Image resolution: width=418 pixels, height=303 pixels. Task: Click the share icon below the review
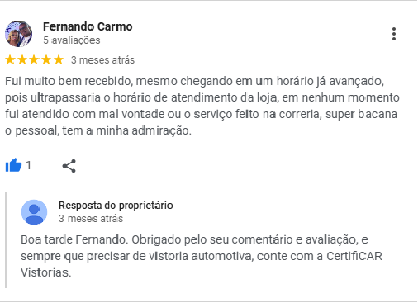coord(69,166)
